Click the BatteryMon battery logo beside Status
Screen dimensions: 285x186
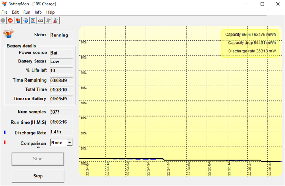click(8, 33)
